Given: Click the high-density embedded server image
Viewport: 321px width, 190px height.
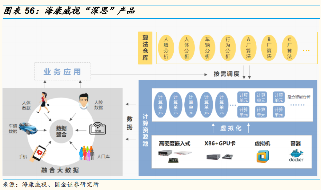Looking at the screenshot, I should click(x=174, y=156).
